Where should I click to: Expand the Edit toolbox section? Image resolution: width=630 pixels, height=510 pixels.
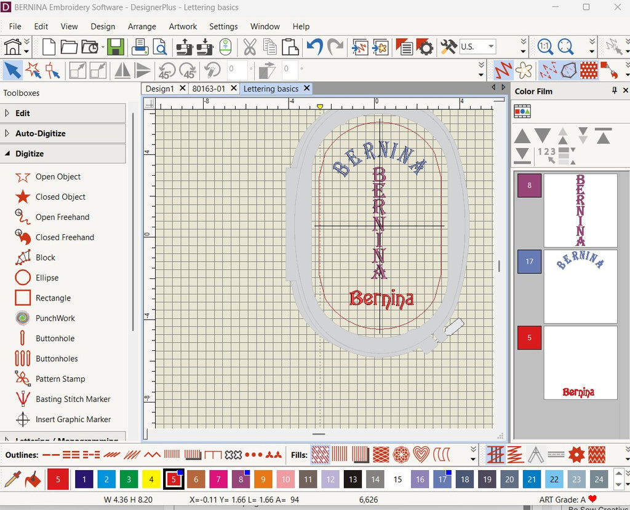tap(23, 113)
